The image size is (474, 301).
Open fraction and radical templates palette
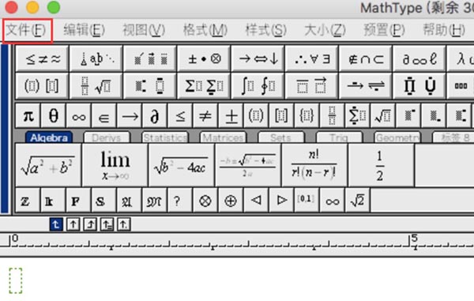point(96,86)
